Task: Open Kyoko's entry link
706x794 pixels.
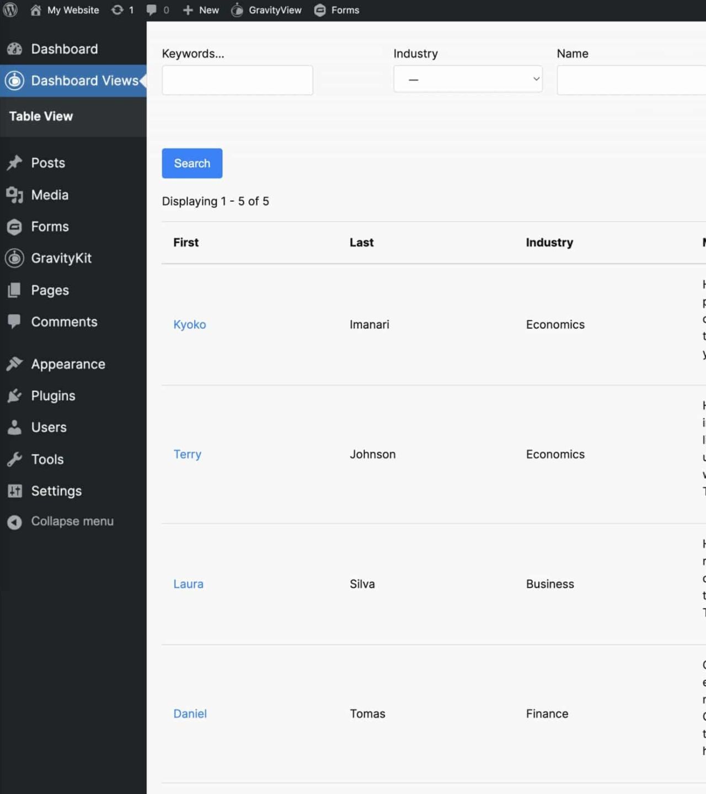Action: [x=189, y=324]
